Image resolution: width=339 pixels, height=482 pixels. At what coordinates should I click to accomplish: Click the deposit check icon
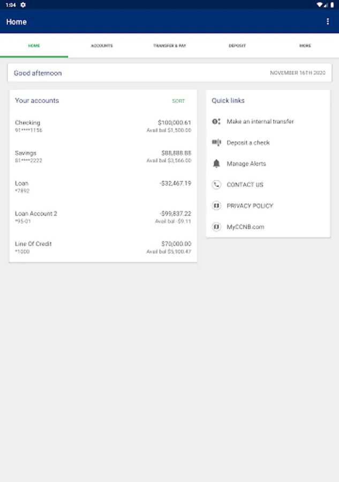pyautogui.click(x=216, y=142)
